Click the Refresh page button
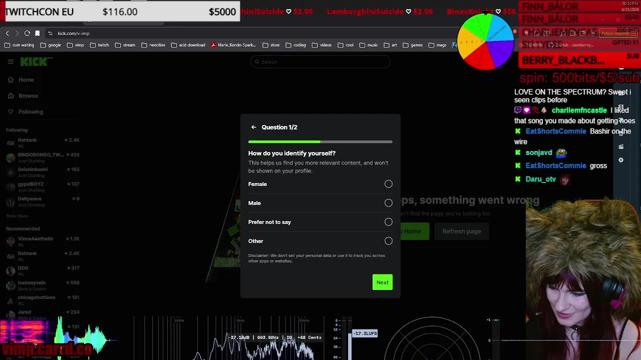The width and height of the screenshot is (641, 360). tap(461, 231)
